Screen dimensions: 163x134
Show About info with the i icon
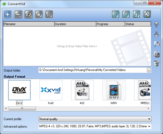tap(136, 14)
